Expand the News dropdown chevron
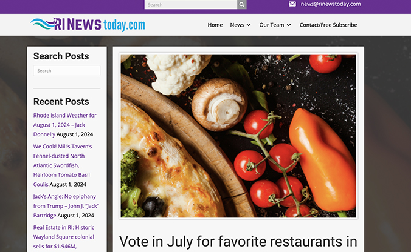411x252 pixels. pyautogui.click(x=249, y=25)
